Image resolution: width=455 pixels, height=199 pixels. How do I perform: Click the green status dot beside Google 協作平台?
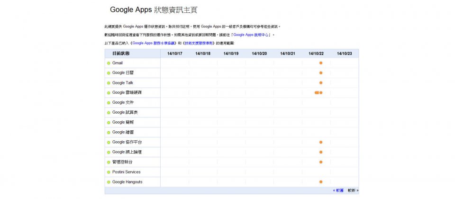(x=109, y=143)
